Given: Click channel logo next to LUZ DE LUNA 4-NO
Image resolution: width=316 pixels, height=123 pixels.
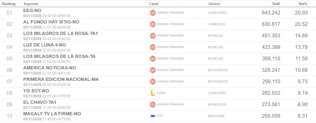Looking at the screenshot, I should (153, 47).
